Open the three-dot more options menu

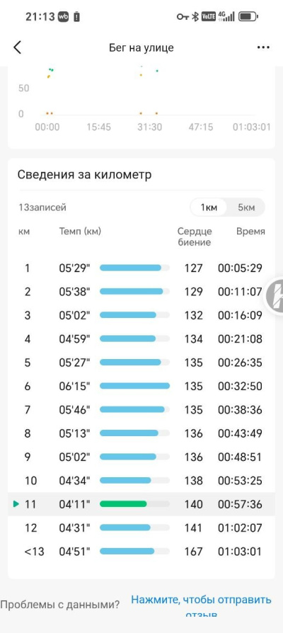(263, 47)
